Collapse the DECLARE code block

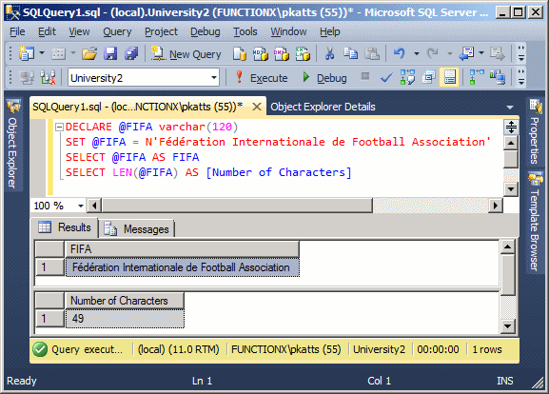[x=60, y=127]
